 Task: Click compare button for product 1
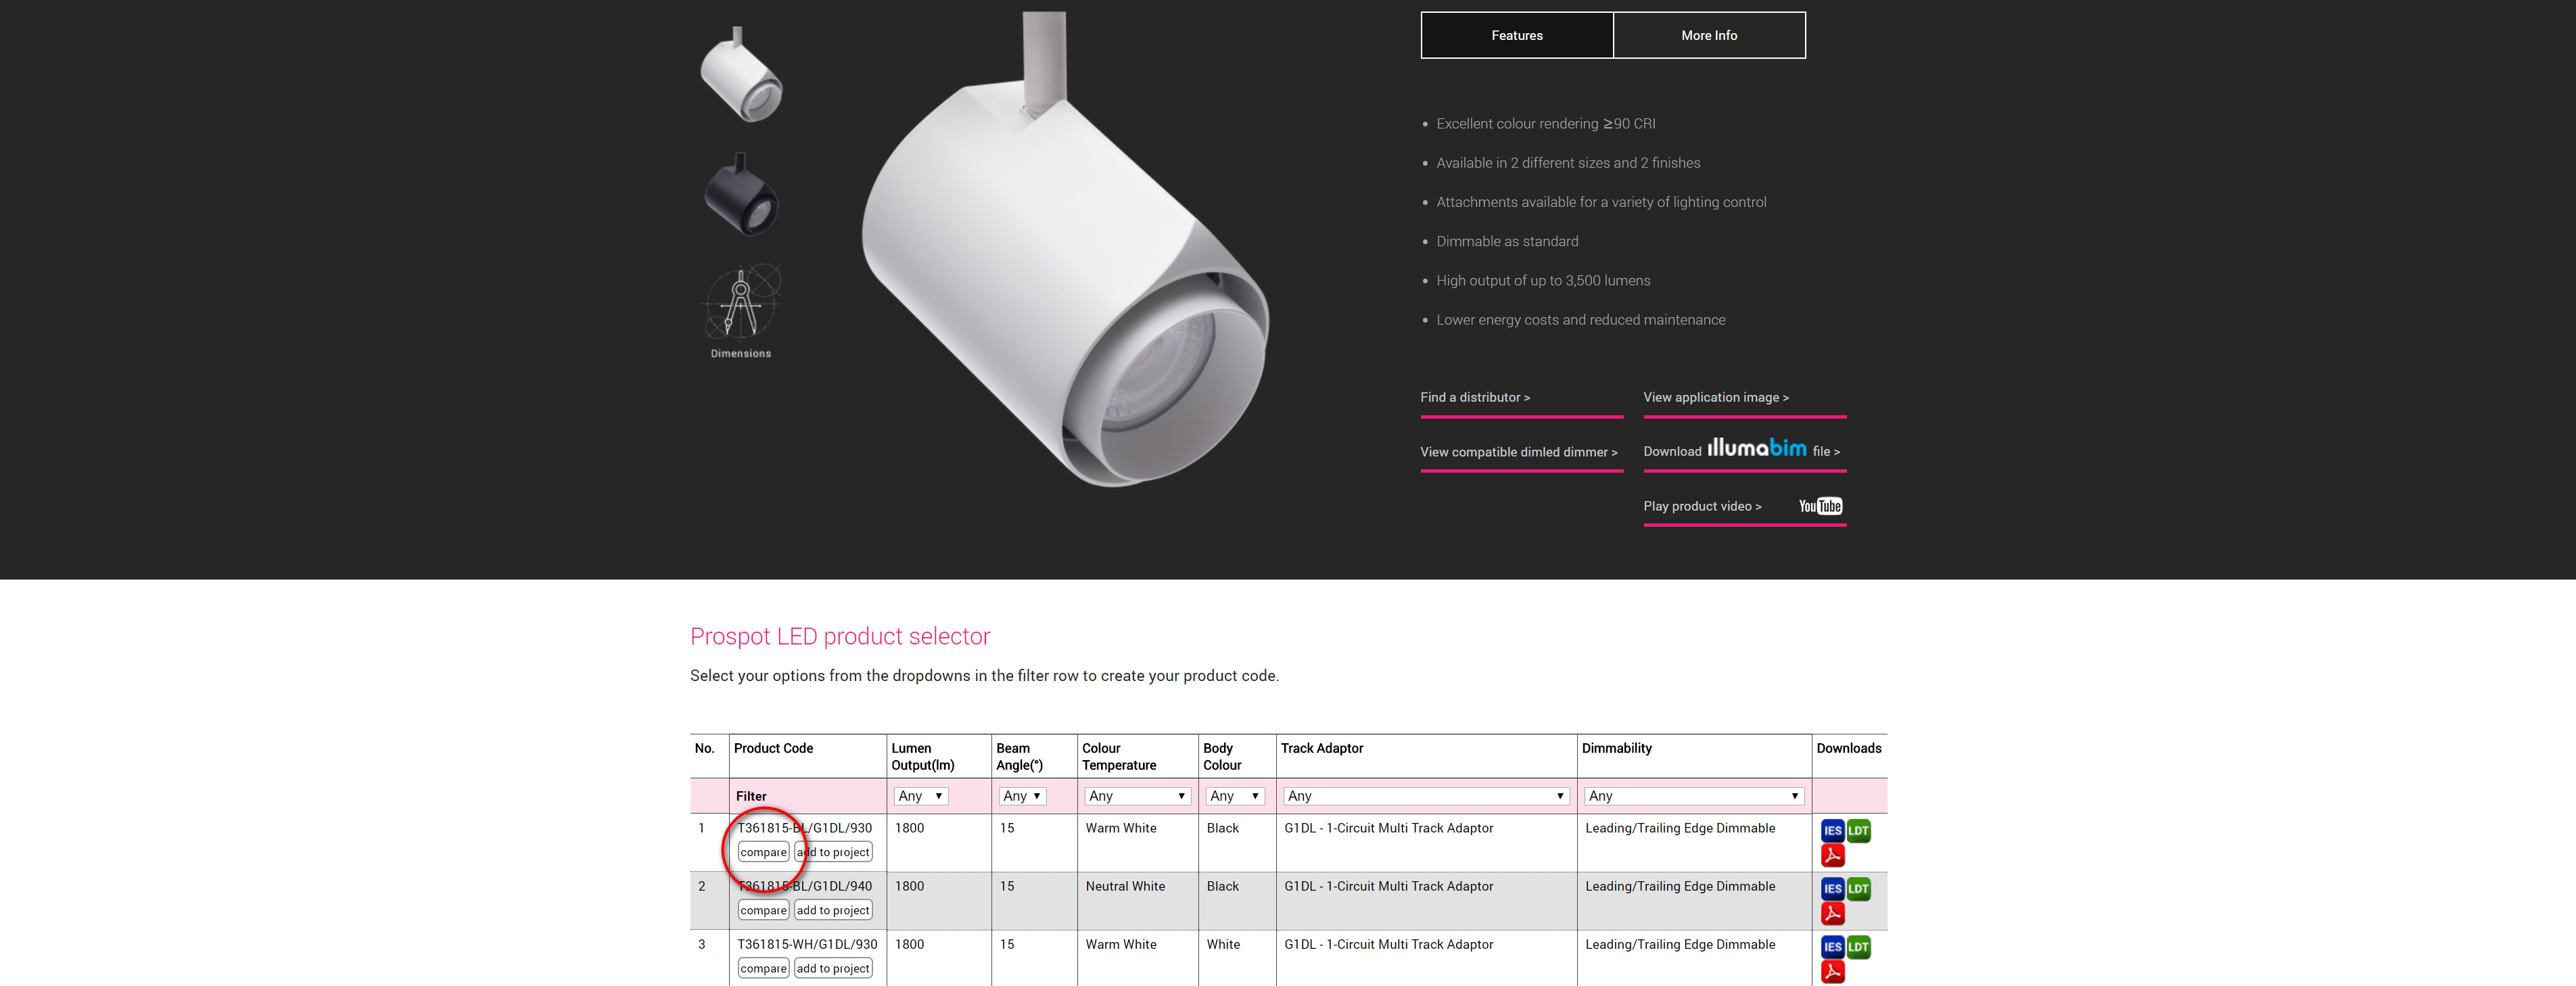[x=761, y=851]
